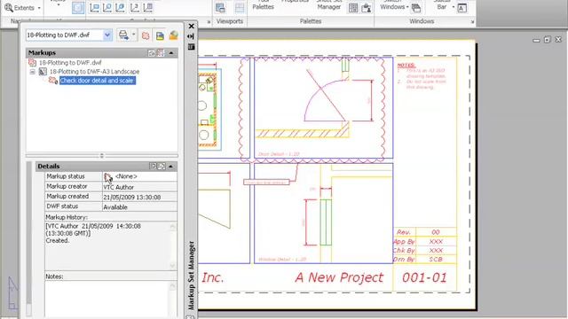568x319 pixels.
Task: Click the splitter between Markups and Details
Action: [x=102, y=156]
